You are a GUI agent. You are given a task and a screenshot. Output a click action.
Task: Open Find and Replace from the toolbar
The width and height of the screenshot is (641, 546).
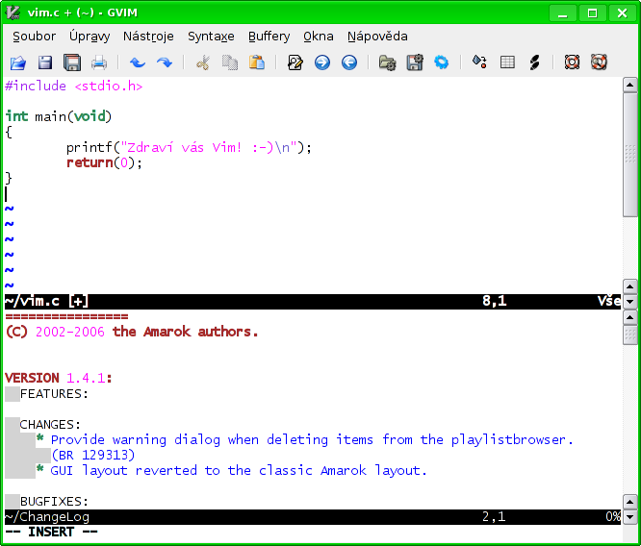[295, 62]
